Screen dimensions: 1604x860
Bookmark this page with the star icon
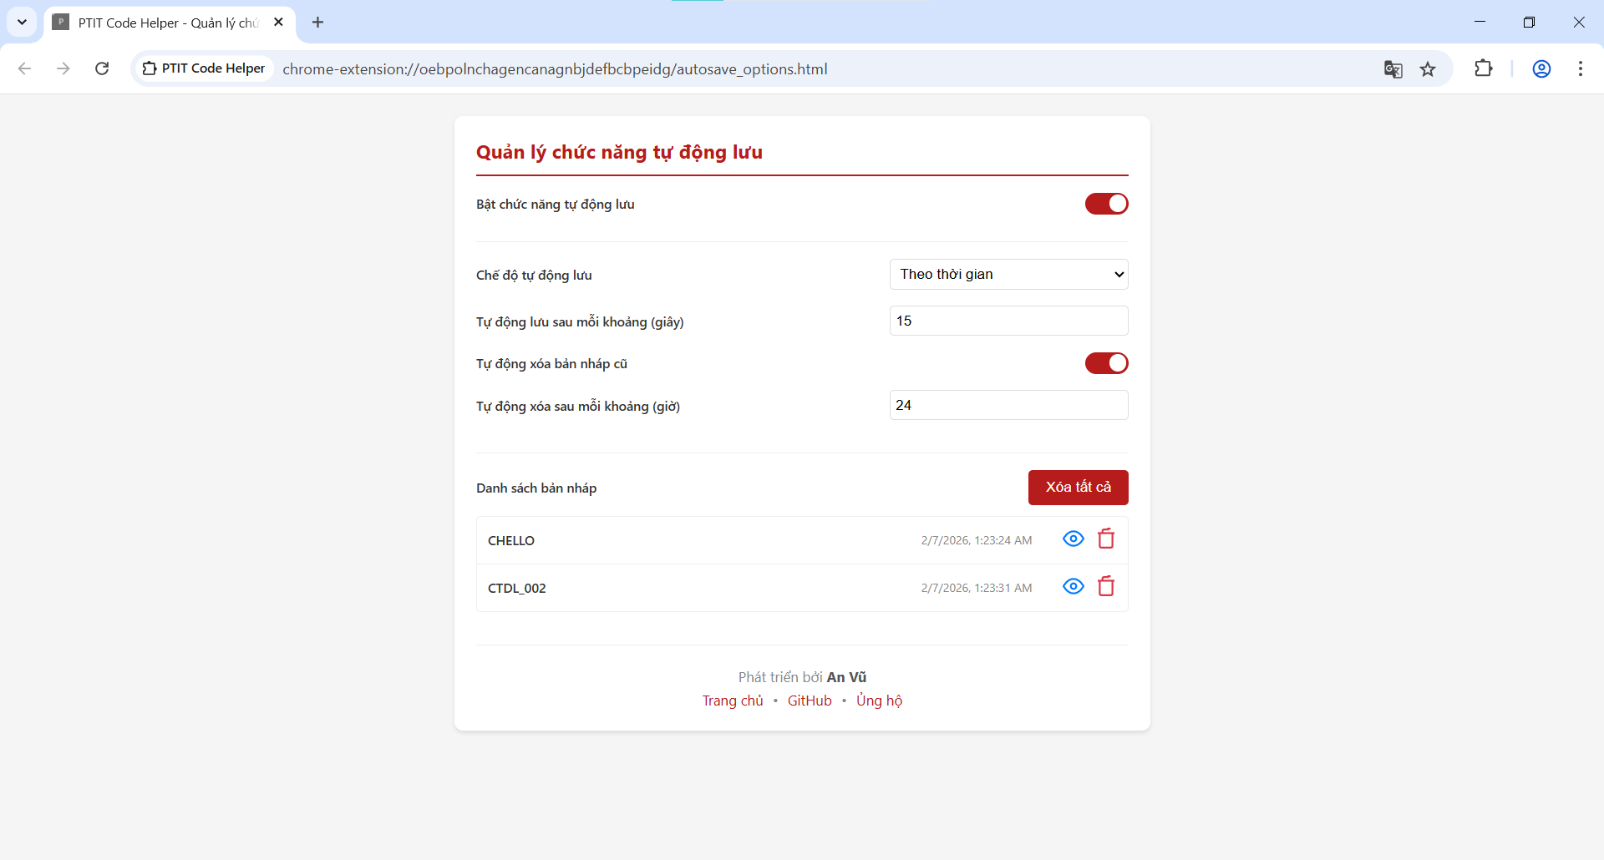[1428, 69]
